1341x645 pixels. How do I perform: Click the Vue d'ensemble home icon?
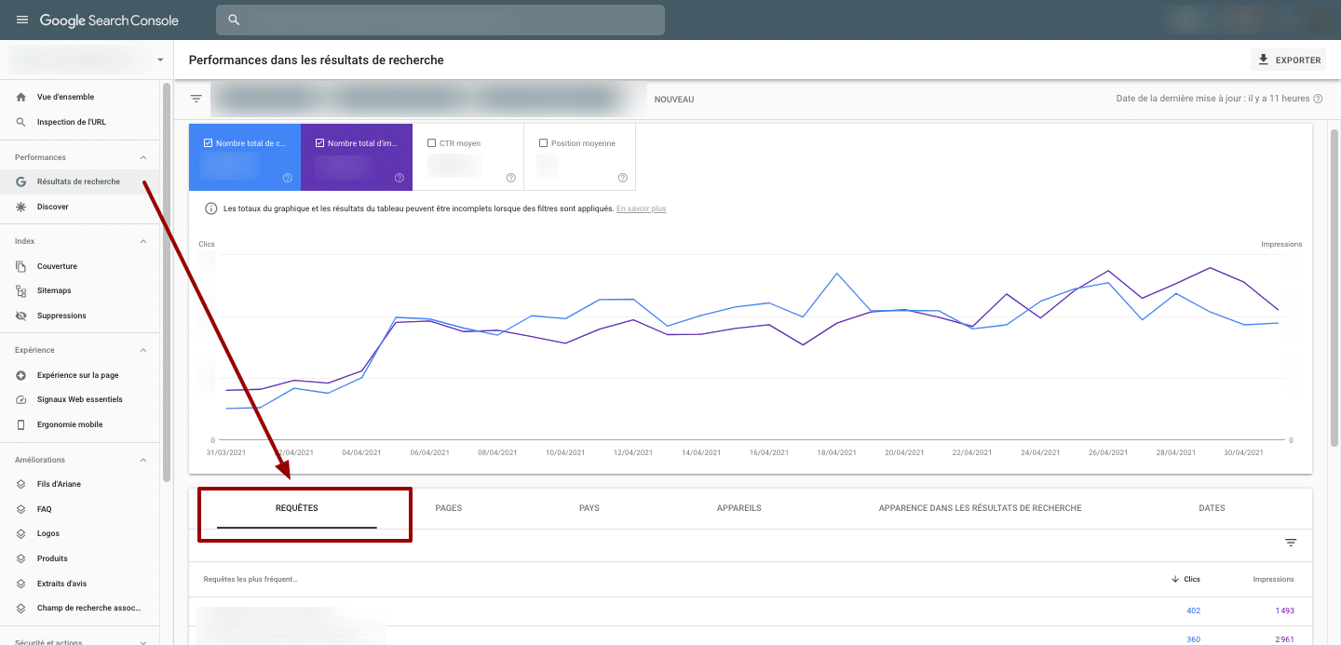20,97
